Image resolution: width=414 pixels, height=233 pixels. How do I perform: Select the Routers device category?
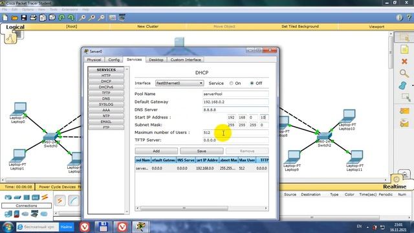click(x=8, y=197)
